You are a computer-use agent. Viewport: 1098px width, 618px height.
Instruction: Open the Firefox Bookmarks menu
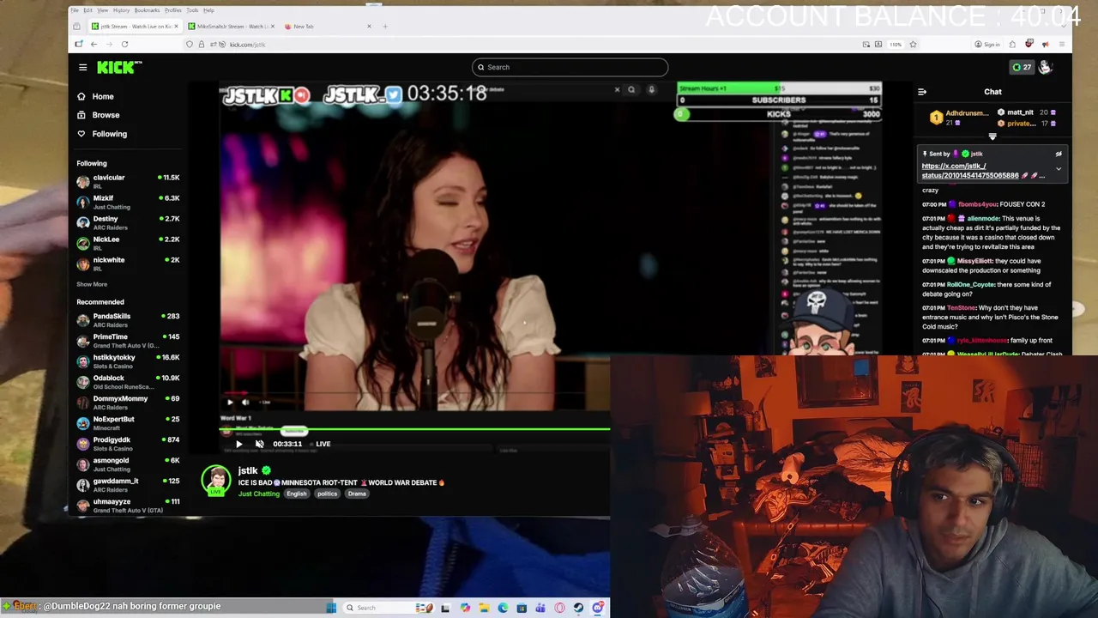(x=147, y=10)
